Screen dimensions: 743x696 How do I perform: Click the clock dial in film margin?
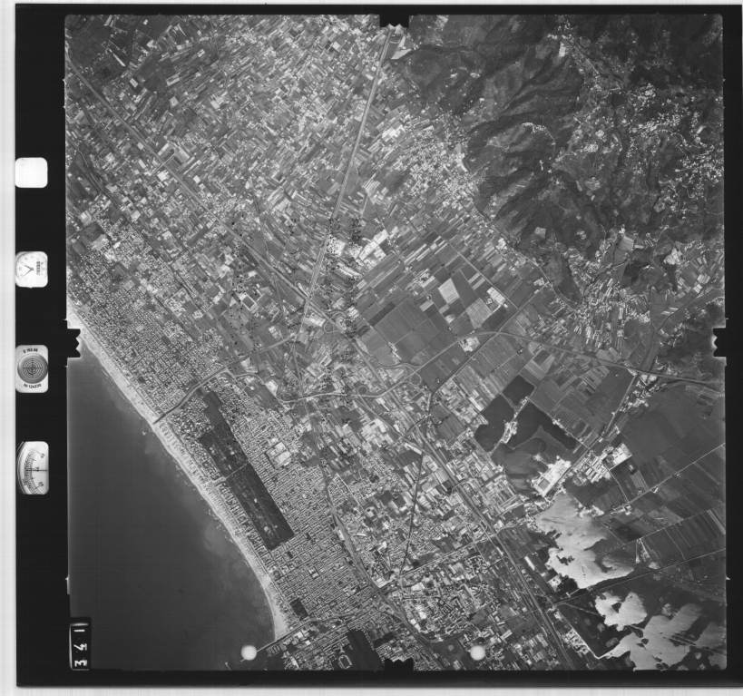click(x=31, y=270)
